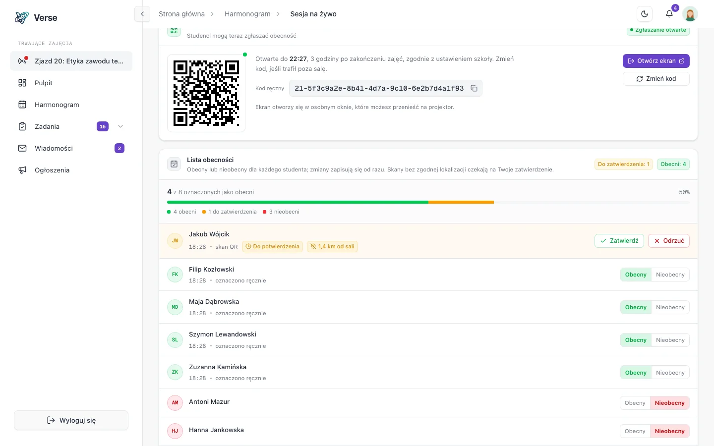Open Ogłoszenia in the sidebar
The image size is (714, 446).
pos(71,170)
